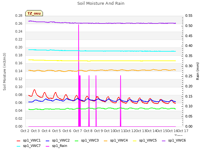Click the TZ_osu site label
Screen dimensions: 202x152
(x=34, y=13)
